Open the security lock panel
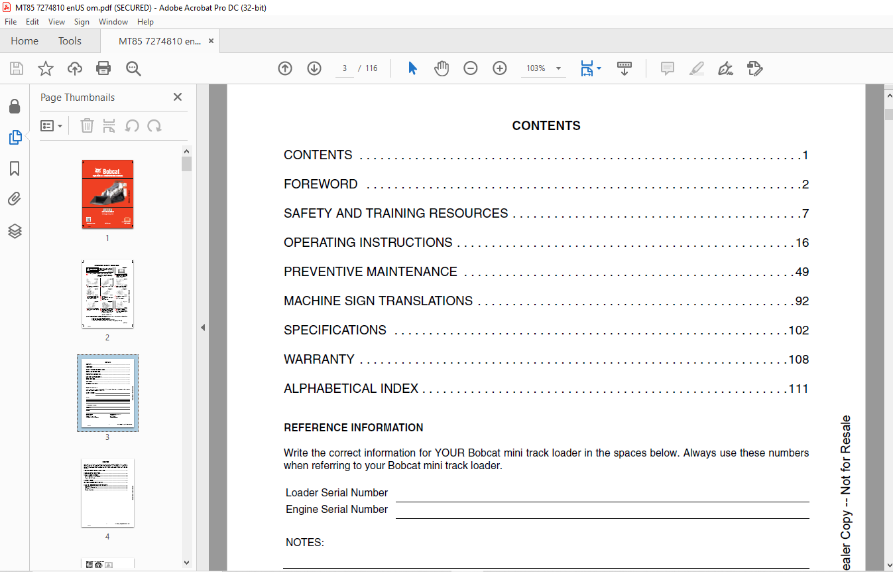 tap(15, 106)
